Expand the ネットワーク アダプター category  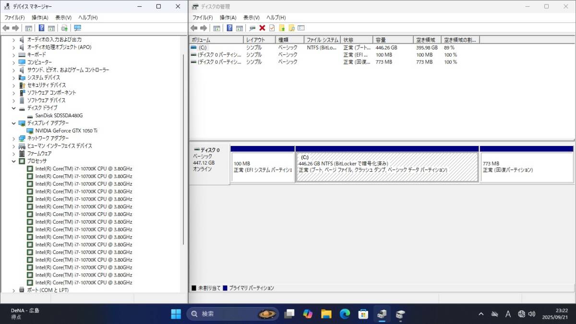coord(14,138)
